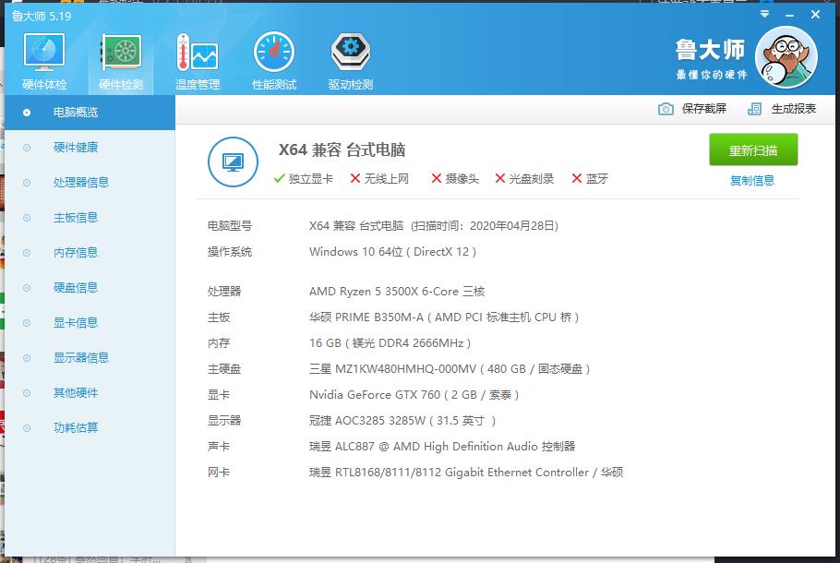The width and height of the screenshot is (840, 563).
Task: Launch 性能测试 benchmark
Action: (x=273, y=57)
